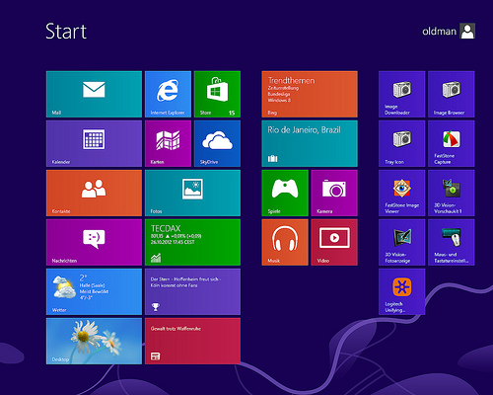Open the Kalender tile
Viewport: 493px width, 395px height.
pyautogui.click(x=94, y=143)
